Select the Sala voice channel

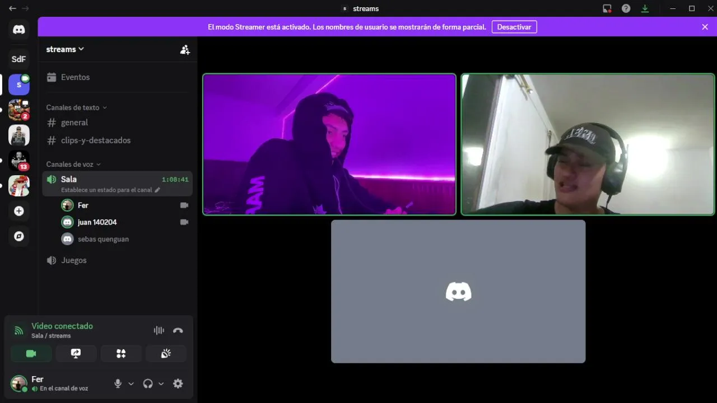(x=117, y=184)
